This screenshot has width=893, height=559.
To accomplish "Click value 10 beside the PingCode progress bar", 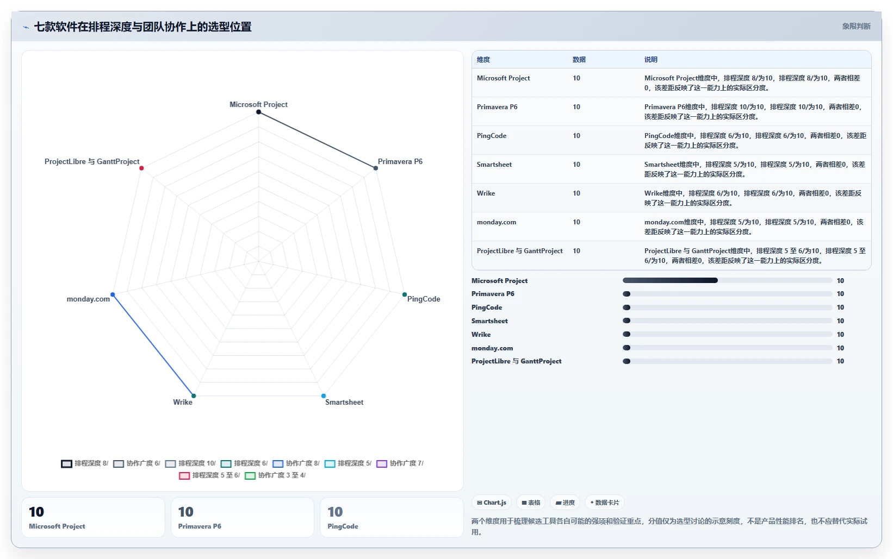I will click(840, 307).
